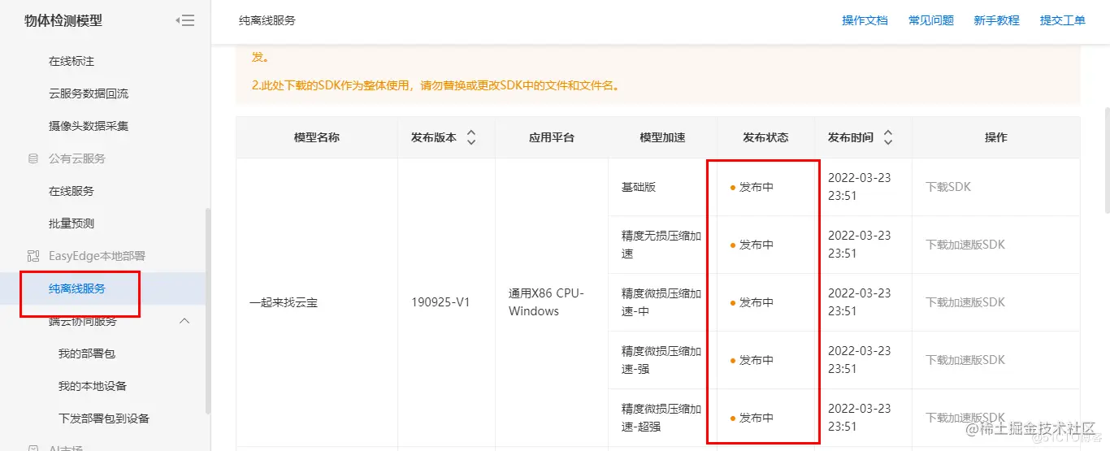Open 下发部署包到设备 in the sidebar
Image resolution: width=1110 pixels, height=451 pixels.
point(104,418)
